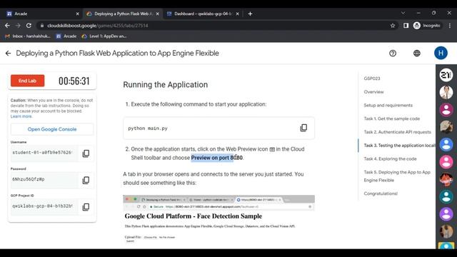Jump to GSP023 in the outline

(x=372, y=79)
